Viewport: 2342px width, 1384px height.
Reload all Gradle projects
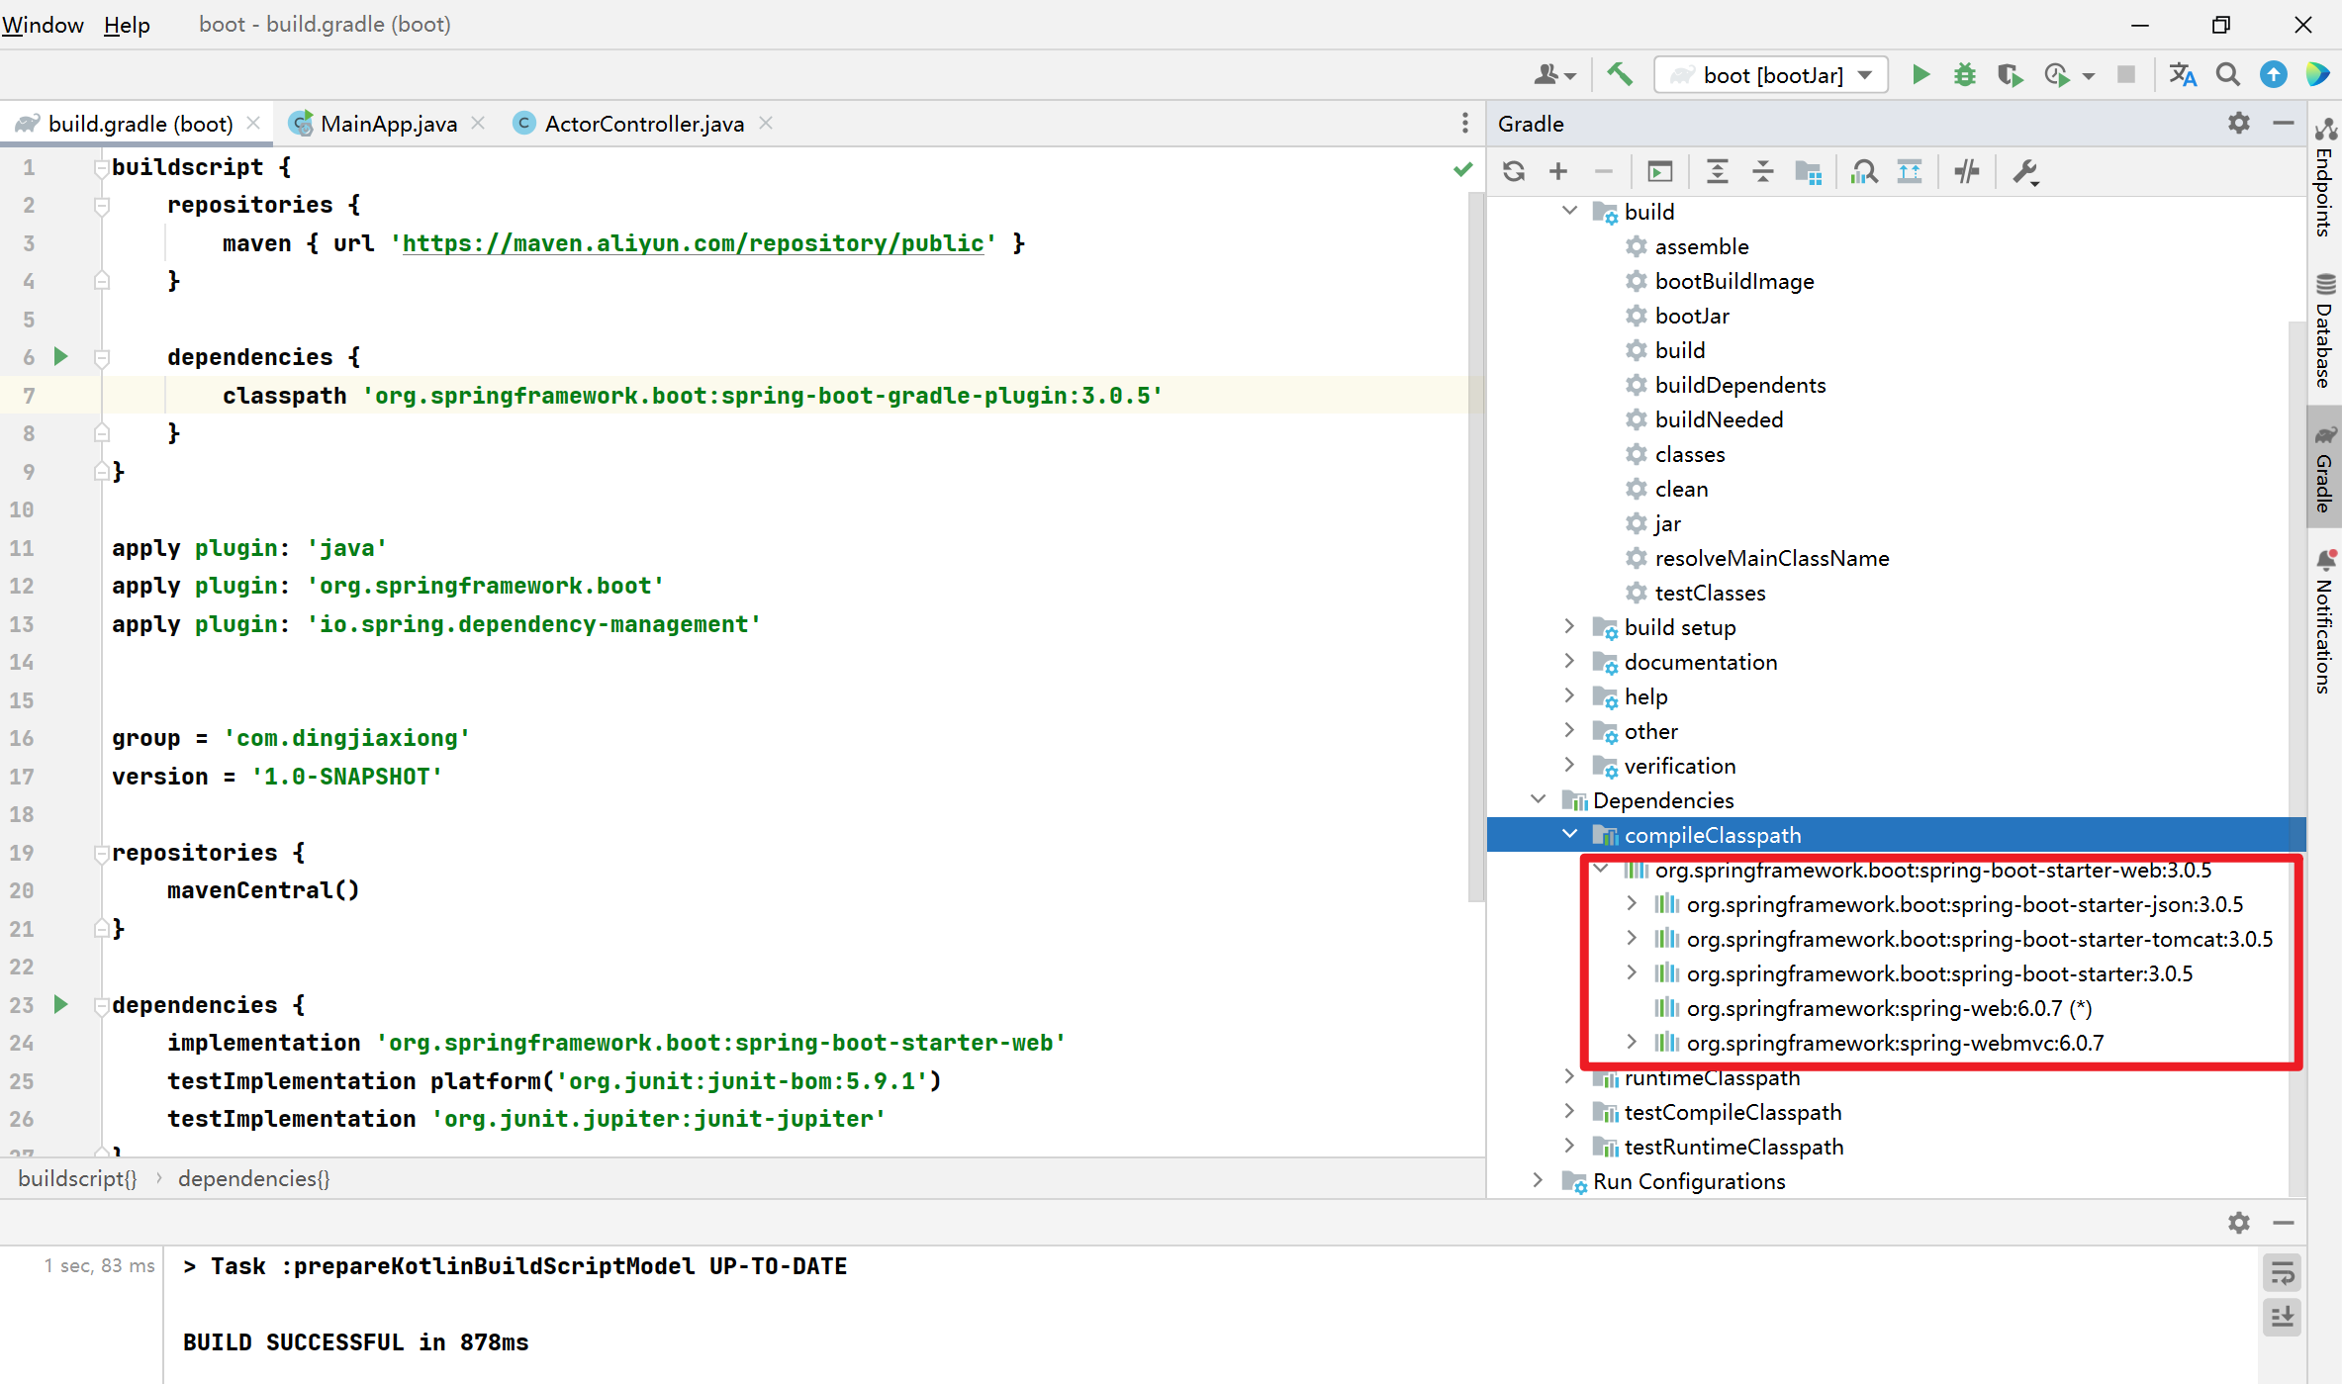click(1514, 171)
